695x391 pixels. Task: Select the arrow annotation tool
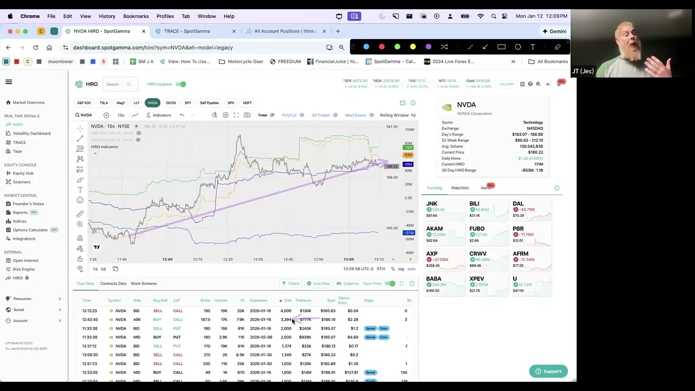point(485,47)
